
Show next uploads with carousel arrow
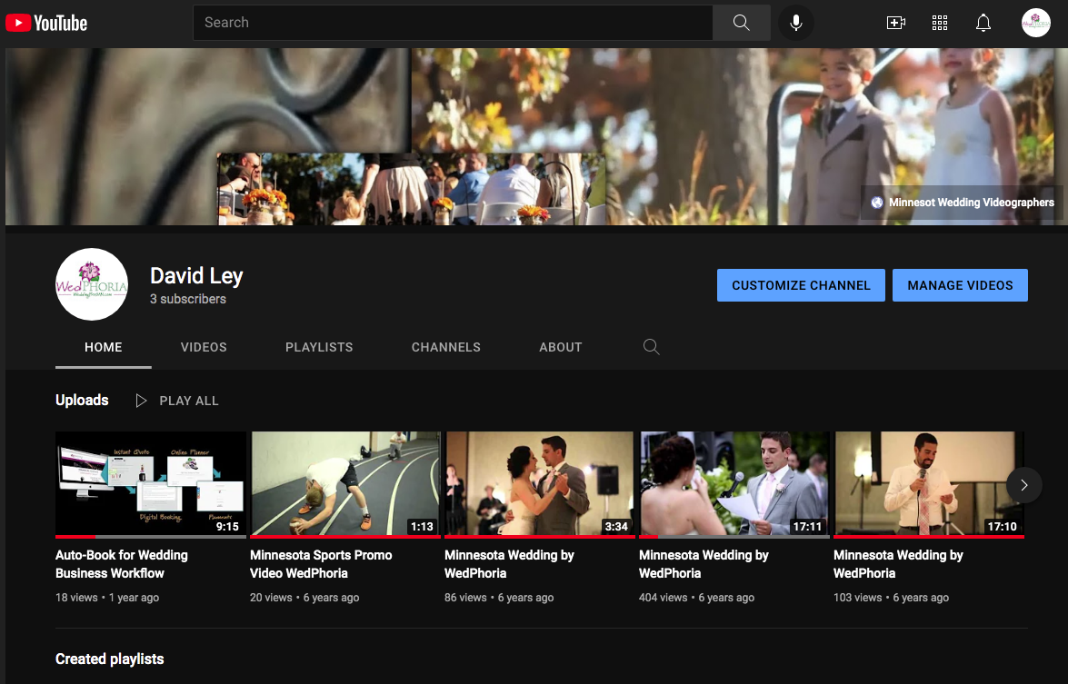point(1023,485)
